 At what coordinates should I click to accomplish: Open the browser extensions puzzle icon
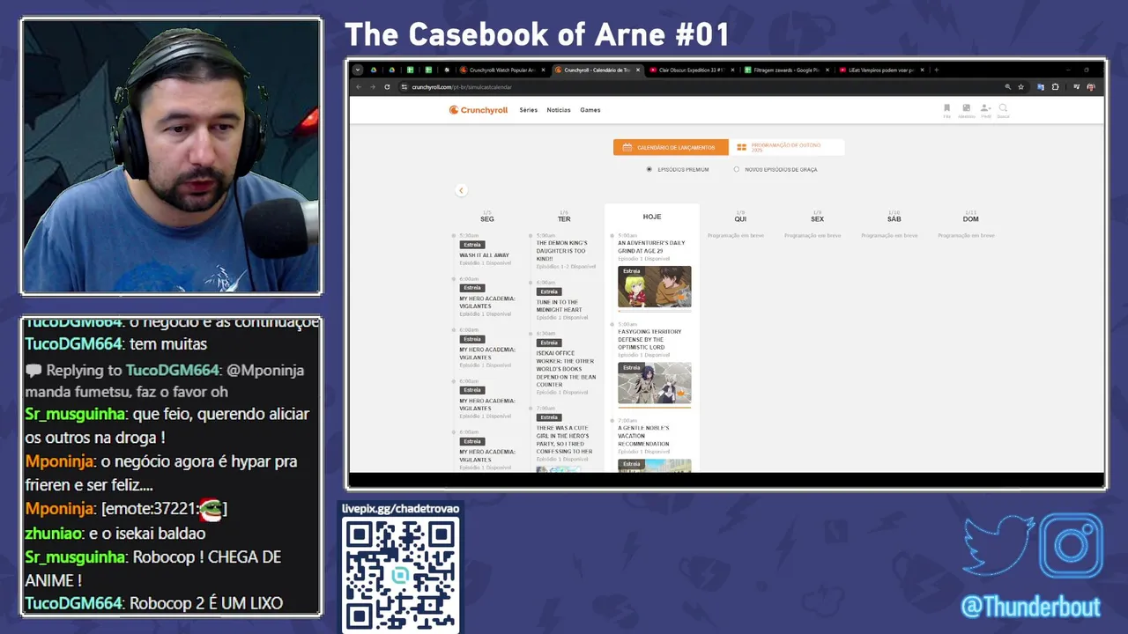[x=1055, y=87]
